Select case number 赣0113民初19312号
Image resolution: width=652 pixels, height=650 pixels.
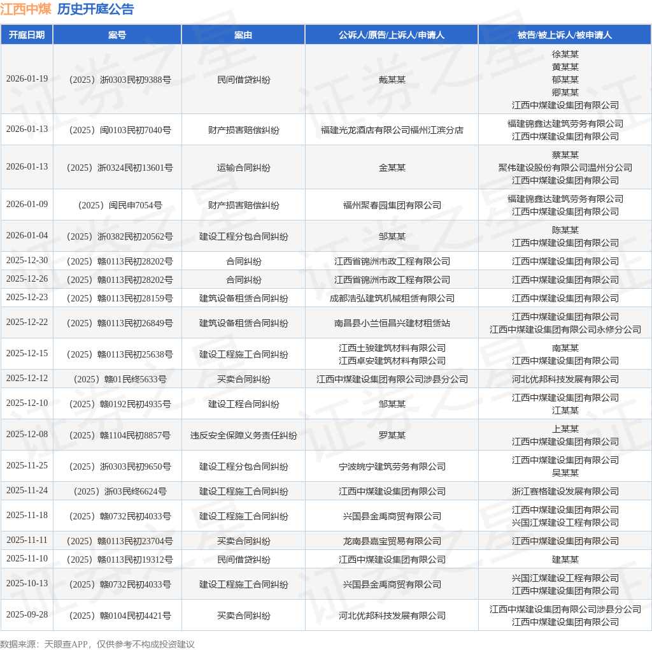pos(120,560)
